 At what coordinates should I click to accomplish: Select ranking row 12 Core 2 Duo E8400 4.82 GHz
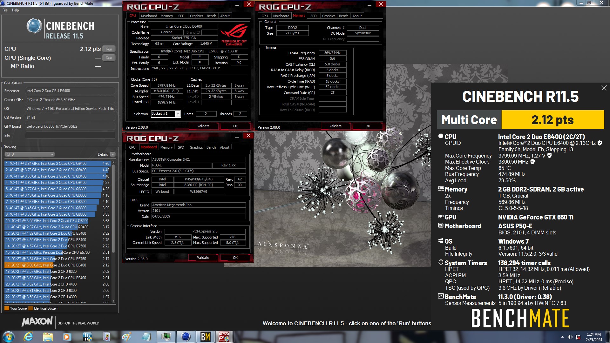pos(58,233)
